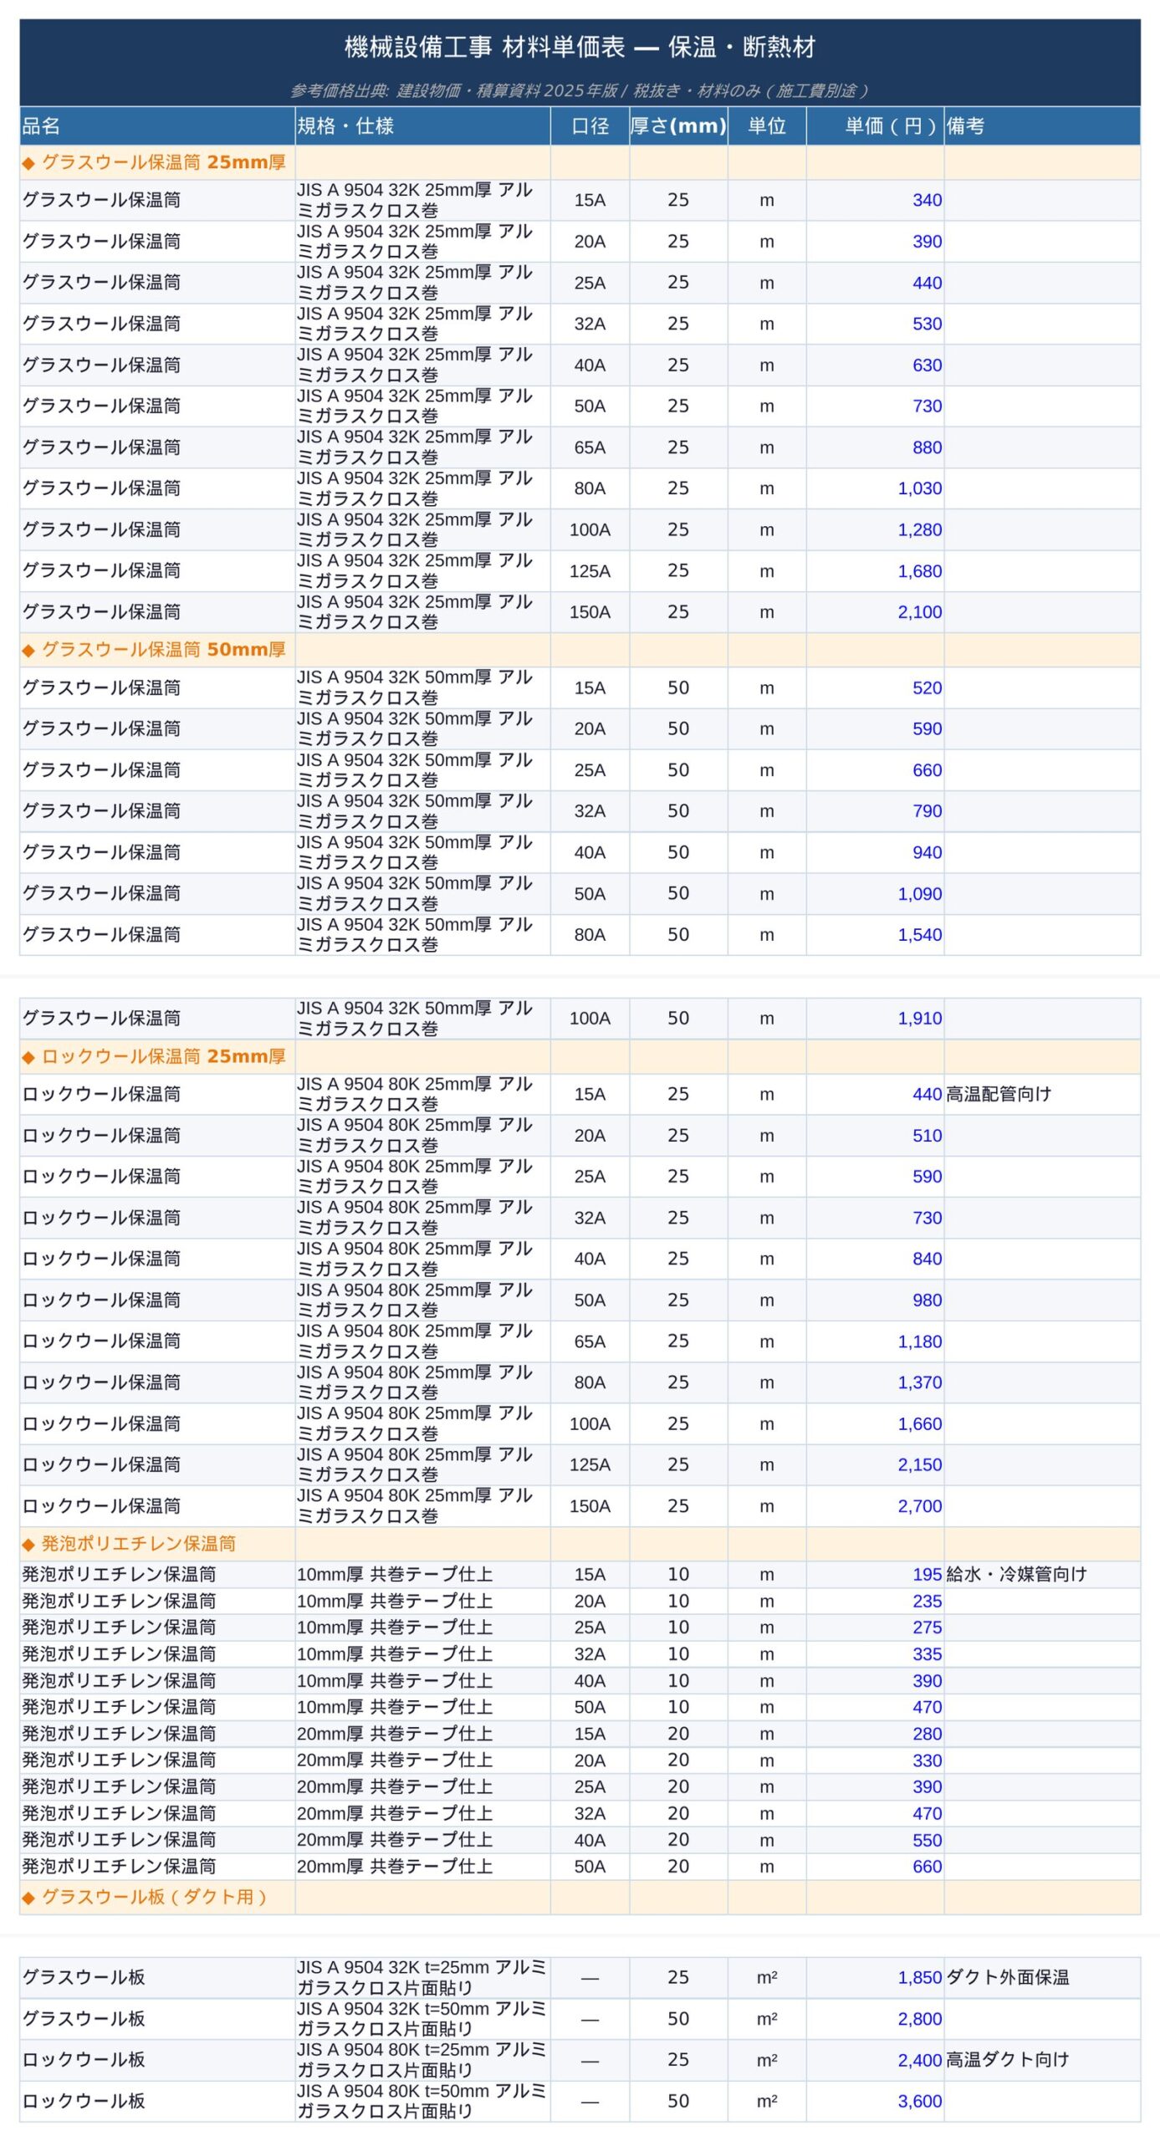Click the diamond icon beside グラスウール板（ダクト用）
The height and width of the screenshot is (2141, 1160).
point(28,1898)
